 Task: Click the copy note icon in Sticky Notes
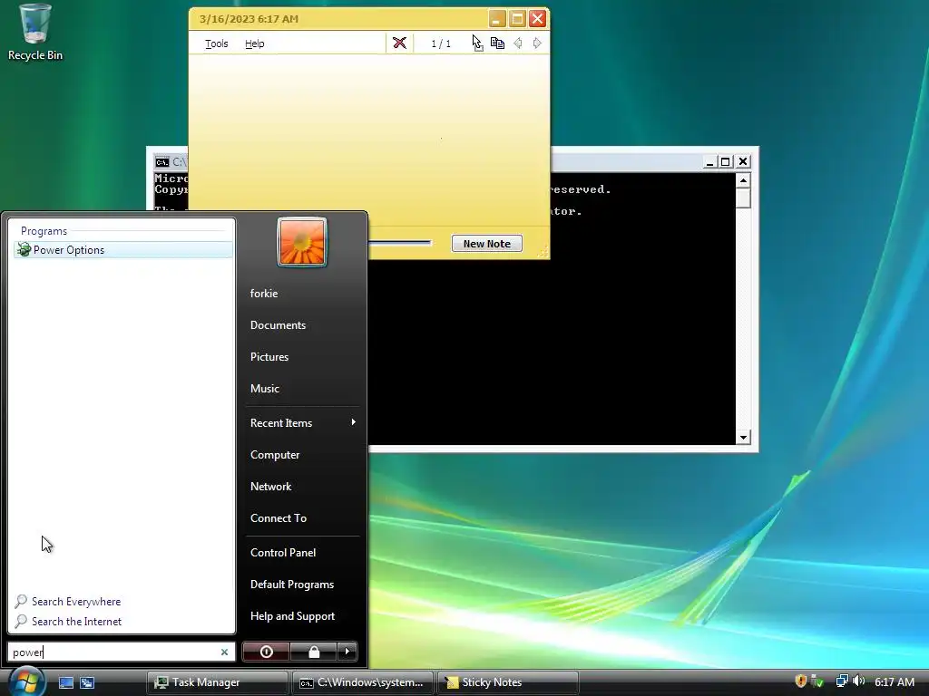pos(498,43)
